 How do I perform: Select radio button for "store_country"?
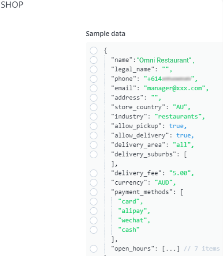point(94,107)
